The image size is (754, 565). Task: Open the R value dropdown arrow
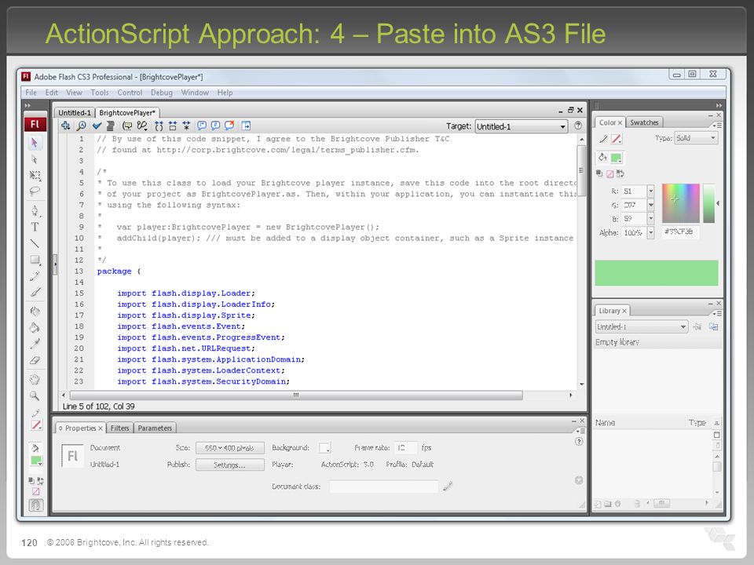[650, 191]
